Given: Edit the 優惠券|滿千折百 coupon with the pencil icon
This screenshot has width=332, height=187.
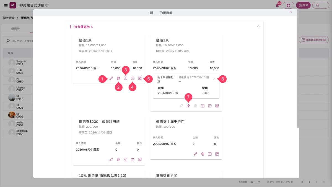Looking at the screenshot, I should (196, 154).
